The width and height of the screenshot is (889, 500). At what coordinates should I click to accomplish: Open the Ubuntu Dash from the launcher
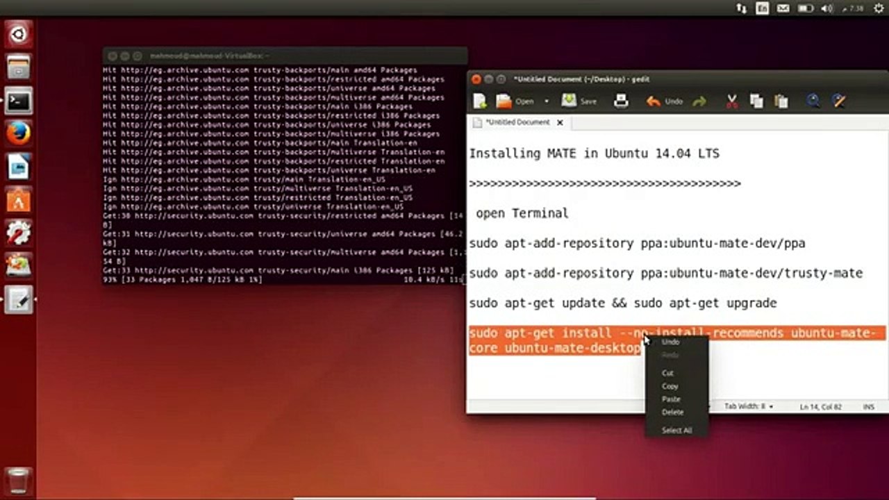18,34
